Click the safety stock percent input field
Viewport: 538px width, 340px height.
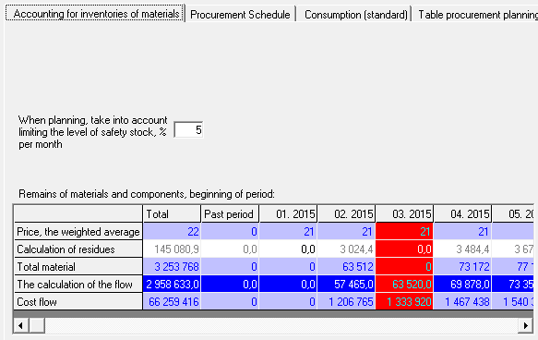[188, 130]
